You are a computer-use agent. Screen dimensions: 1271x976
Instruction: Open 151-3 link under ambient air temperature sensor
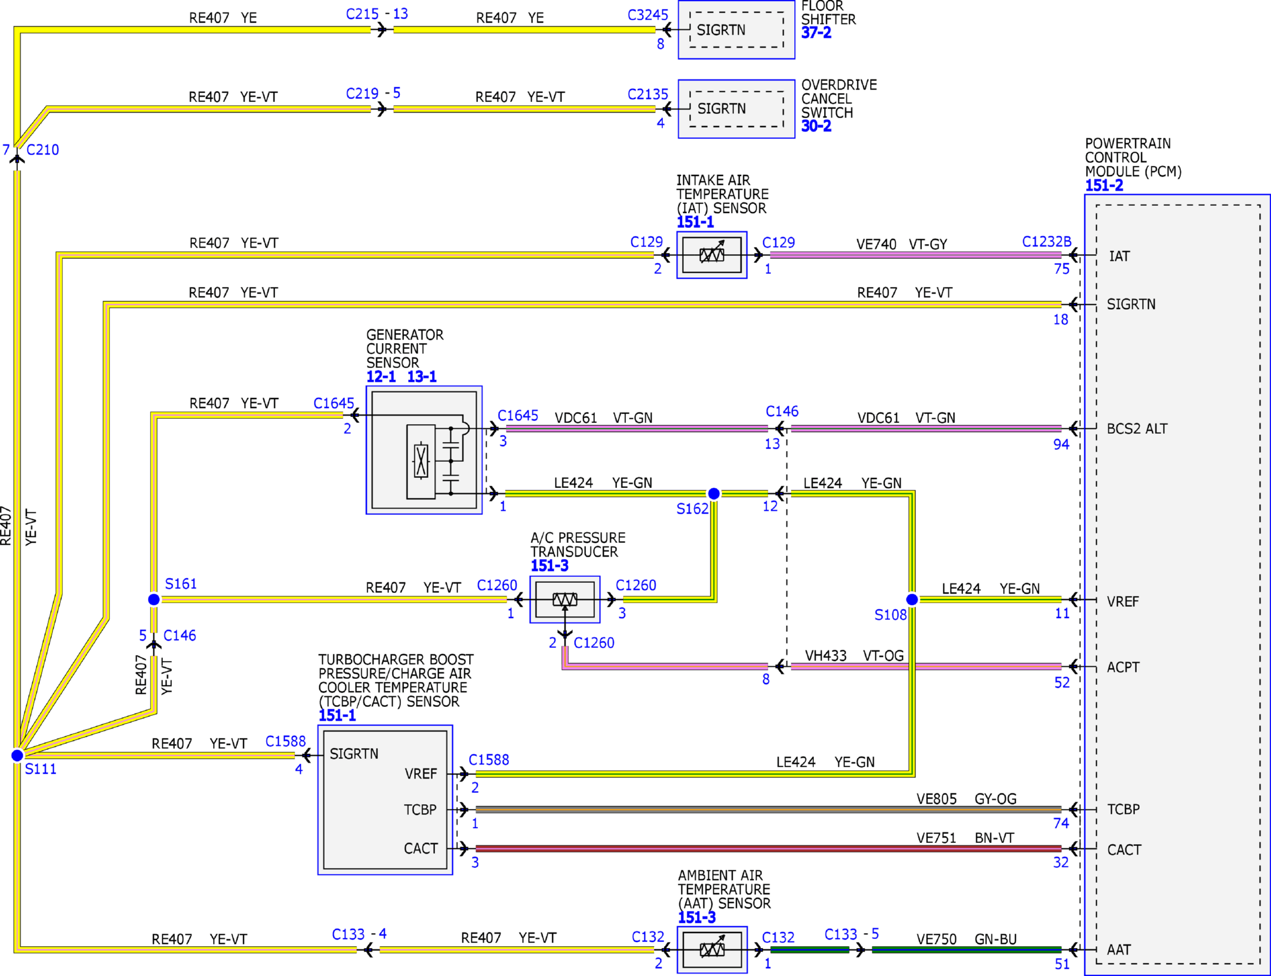(696, 918)
